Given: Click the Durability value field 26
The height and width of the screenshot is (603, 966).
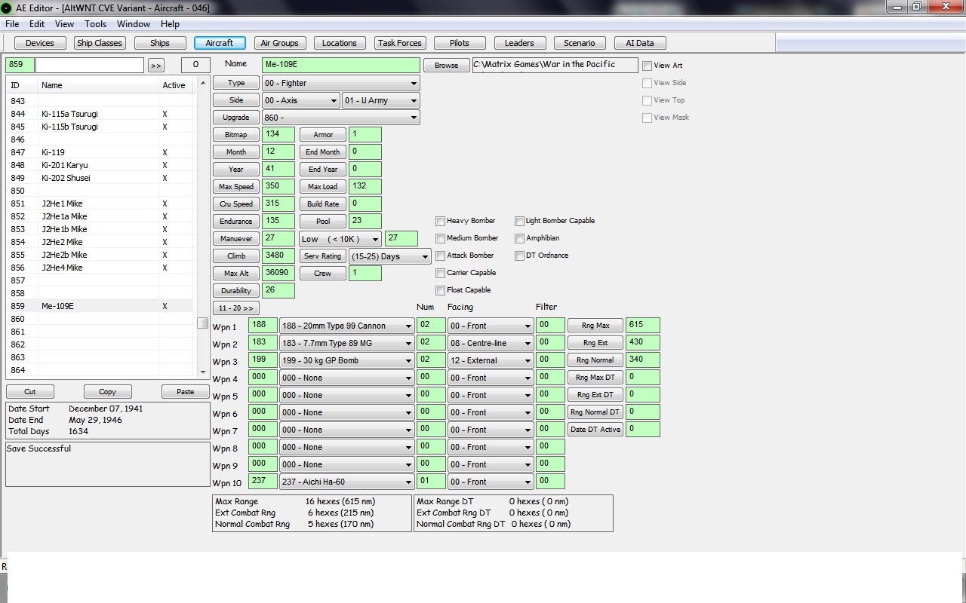Looking at the screenshot, I should click(278, 290).
